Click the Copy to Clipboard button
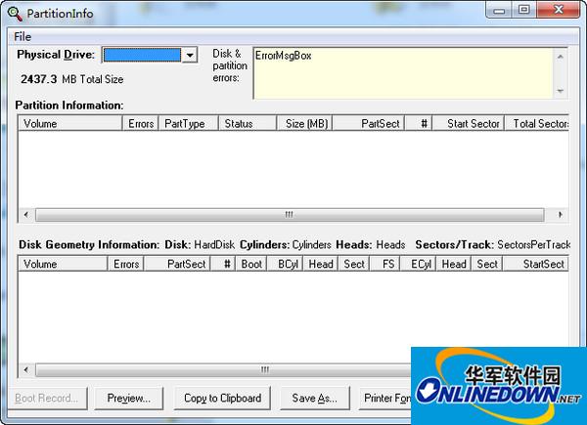The image size is (587, 425). coord(223,399)
